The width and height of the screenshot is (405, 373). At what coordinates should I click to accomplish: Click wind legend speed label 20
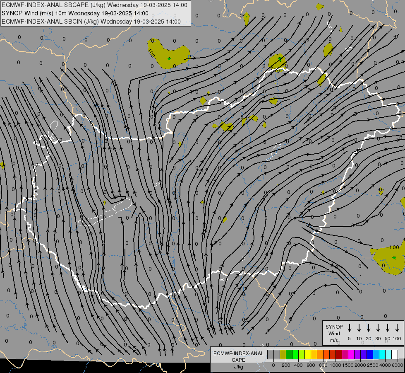coord(369,339)
